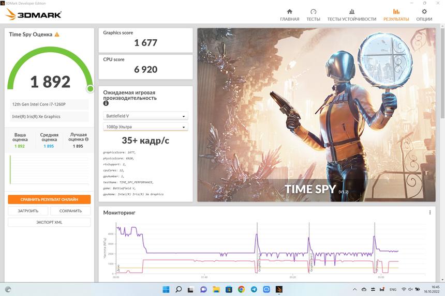This screenshot has height=296, width=445.
Task: Click the green score gauge end knob
Action: (90, 89)
